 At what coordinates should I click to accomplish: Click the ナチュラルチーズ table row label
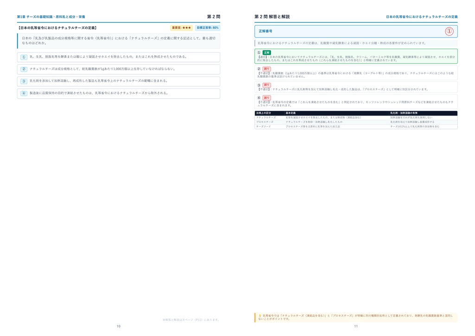(266, 117)
